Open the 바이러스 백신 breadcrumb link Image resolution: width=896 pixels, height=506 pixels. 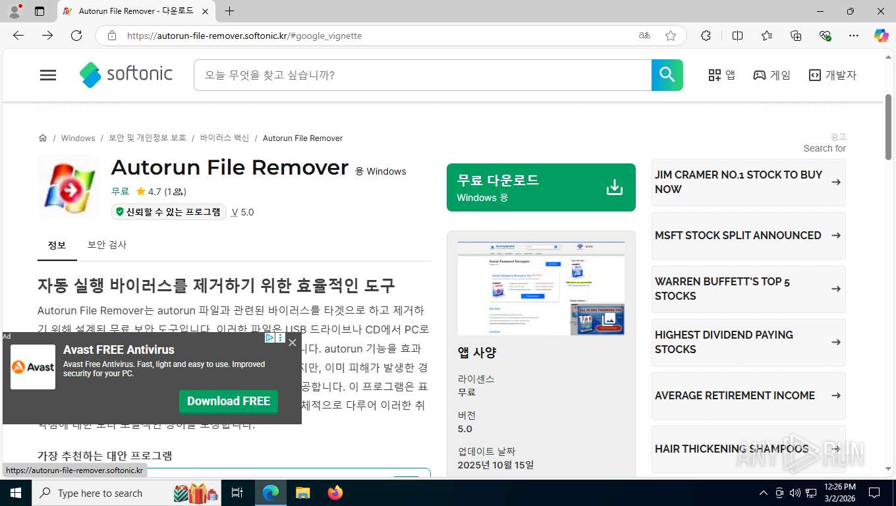click(x=225, y=138)
